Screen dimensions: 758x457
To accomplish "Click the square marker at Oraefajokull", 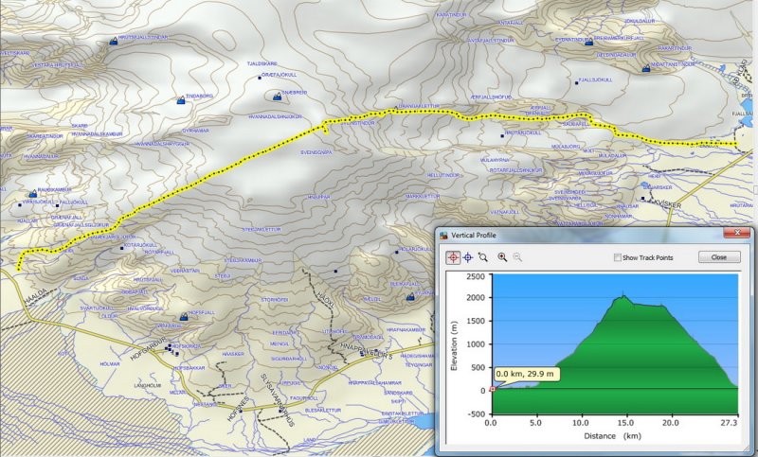I will click(x=259, y=78).
